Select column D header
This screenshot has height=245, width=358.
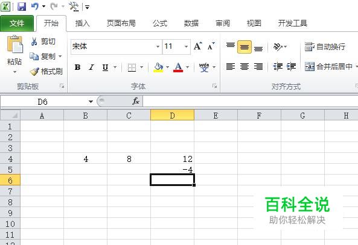point(173,115)
